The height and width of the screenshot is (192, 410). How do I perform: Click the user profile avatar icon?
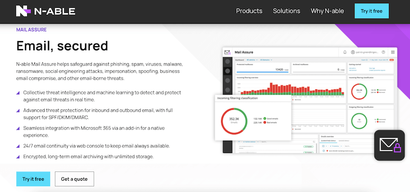coord(353,52)
